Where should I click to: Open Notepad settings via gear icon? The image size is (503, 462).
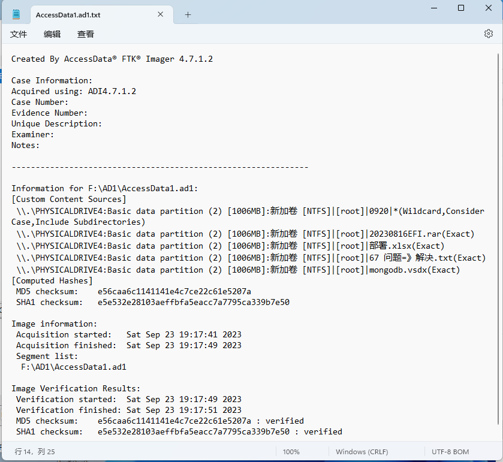tap(488, 34)
